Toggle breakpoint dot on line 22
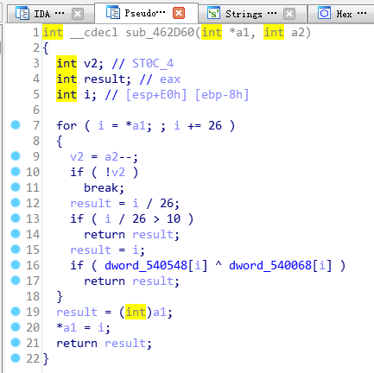The height and width of the screenshot is (373, 374). 16,358
